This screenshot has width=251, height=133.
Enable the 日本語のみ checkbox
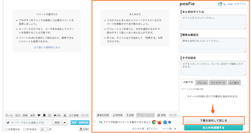click(6, 129)
